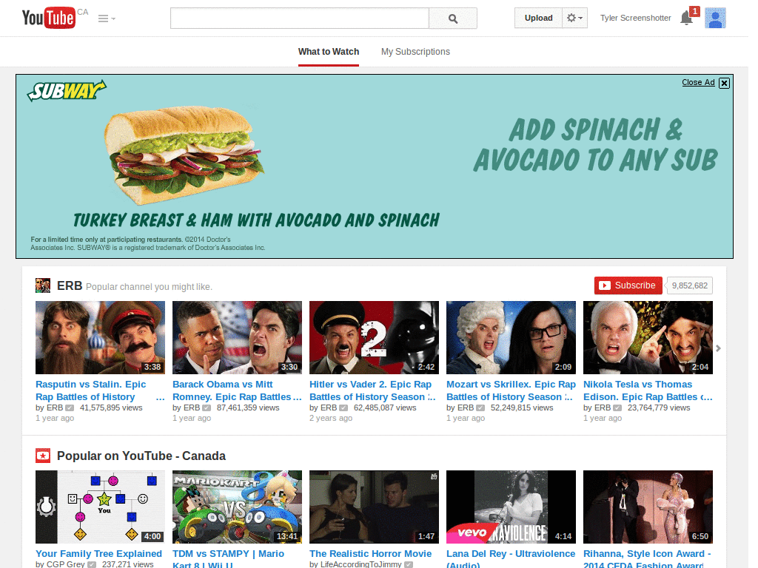The image size is (758, 568).
Task: Open the Nikola Tesla vs Edison thumbnail
Action: tap(648, 337)
